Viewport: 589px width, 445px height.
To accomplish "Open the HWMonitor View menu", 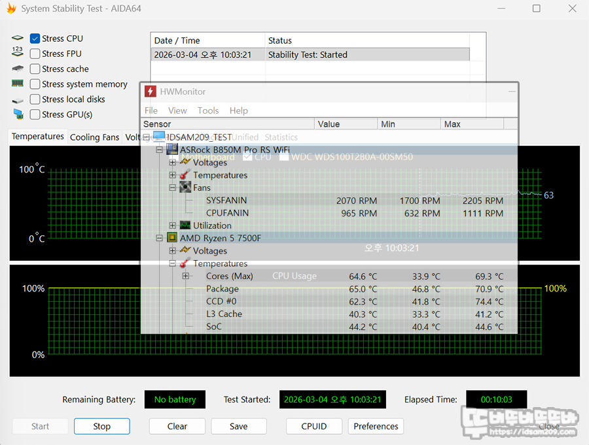I will 177,110.
